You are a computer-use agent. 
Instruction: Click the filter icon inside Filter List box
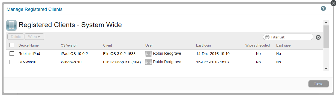(267, 37)
